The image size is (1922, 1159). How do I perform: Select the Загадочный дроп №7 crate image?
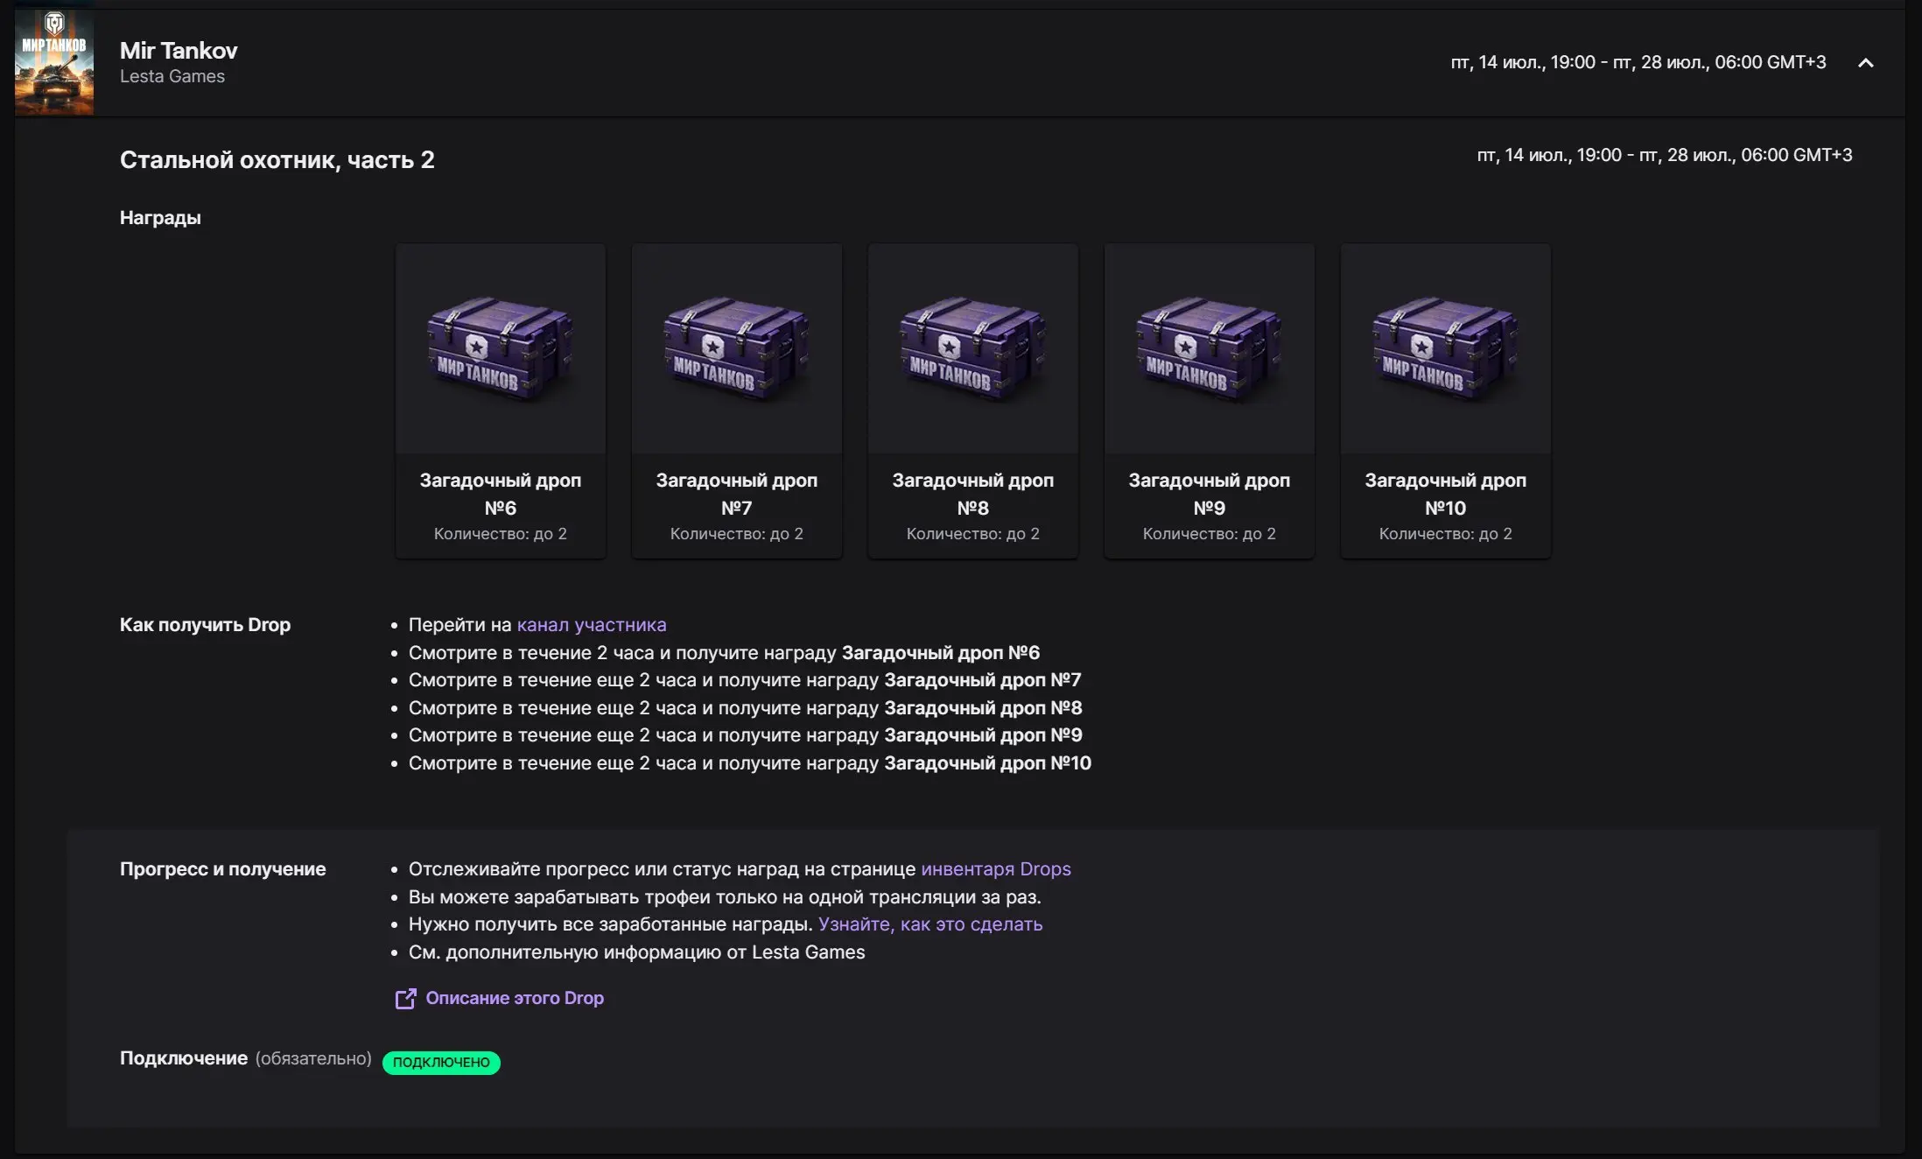pos(737,348)
